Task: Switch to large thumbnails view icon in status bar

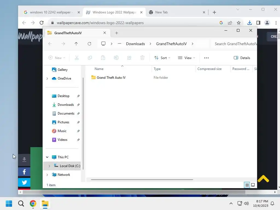Action: tap(253, 185)
